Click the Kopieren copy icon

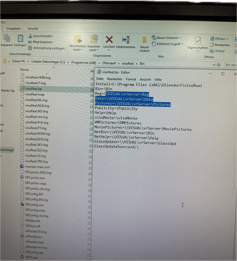tap(7, 38)
